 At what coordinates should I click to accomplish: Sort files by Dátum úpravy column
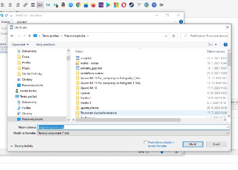[216, 51]
